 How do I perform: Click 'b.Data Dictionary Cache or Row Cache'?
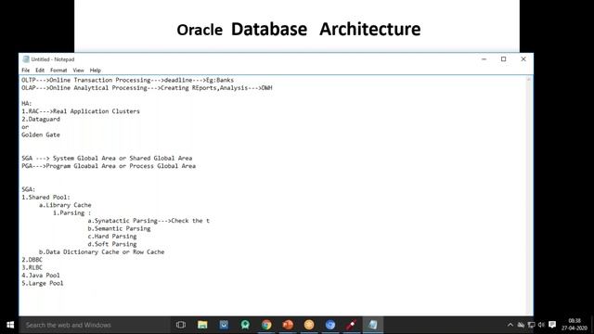click(101, 252)
